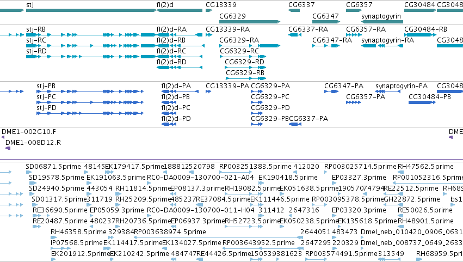The image size is (463, 262).
Task: Click EST SD19578.5prime
Action: [57, 178]
